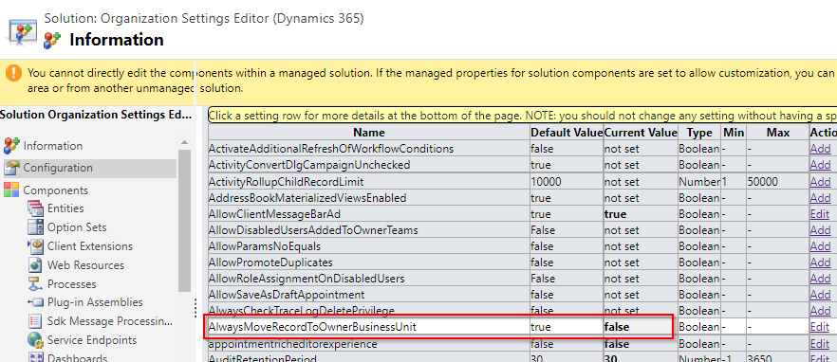Select Components node in the tree
This screenshot has width=837, height=362.
pyautogui.click(x=55, y=190)
